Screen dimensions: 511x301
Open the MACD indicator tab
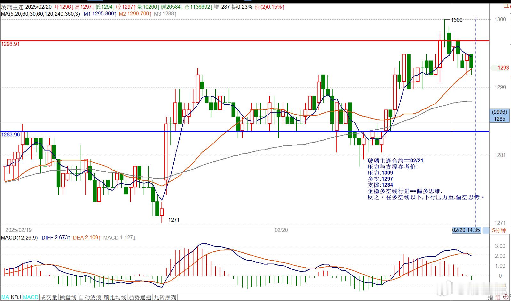31,297
